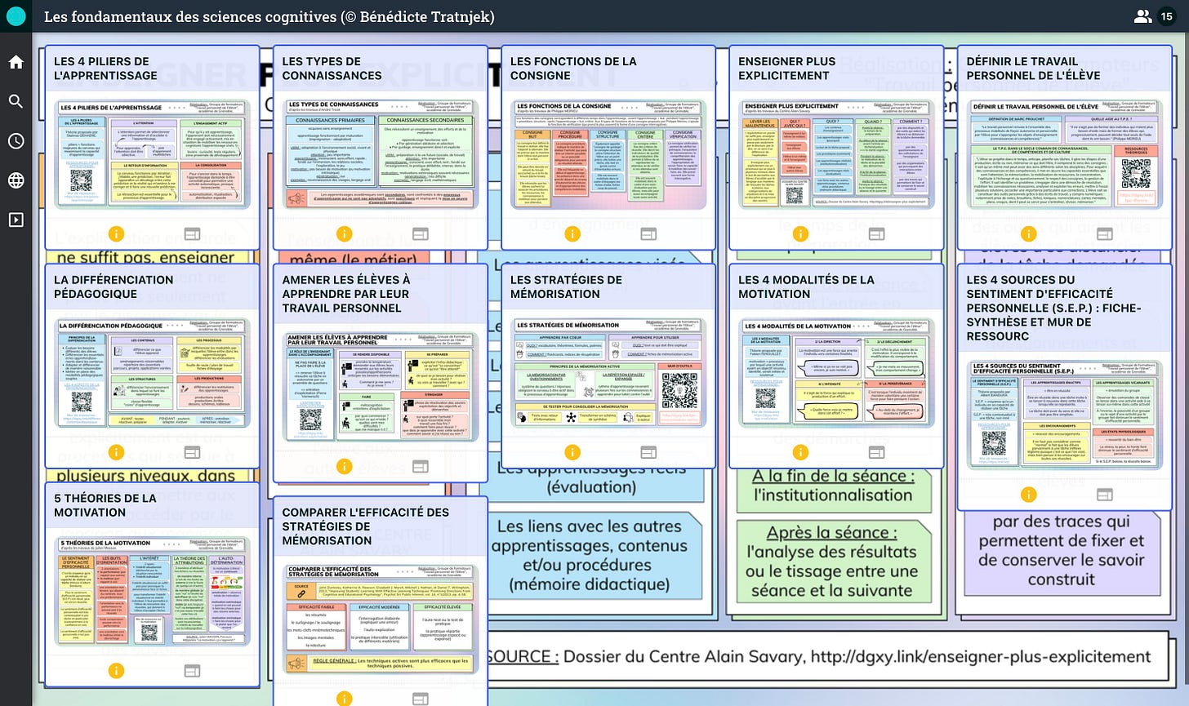Open the search magnifier in the sidebar
Screen dimensions: 1189x706
(16, 101)
